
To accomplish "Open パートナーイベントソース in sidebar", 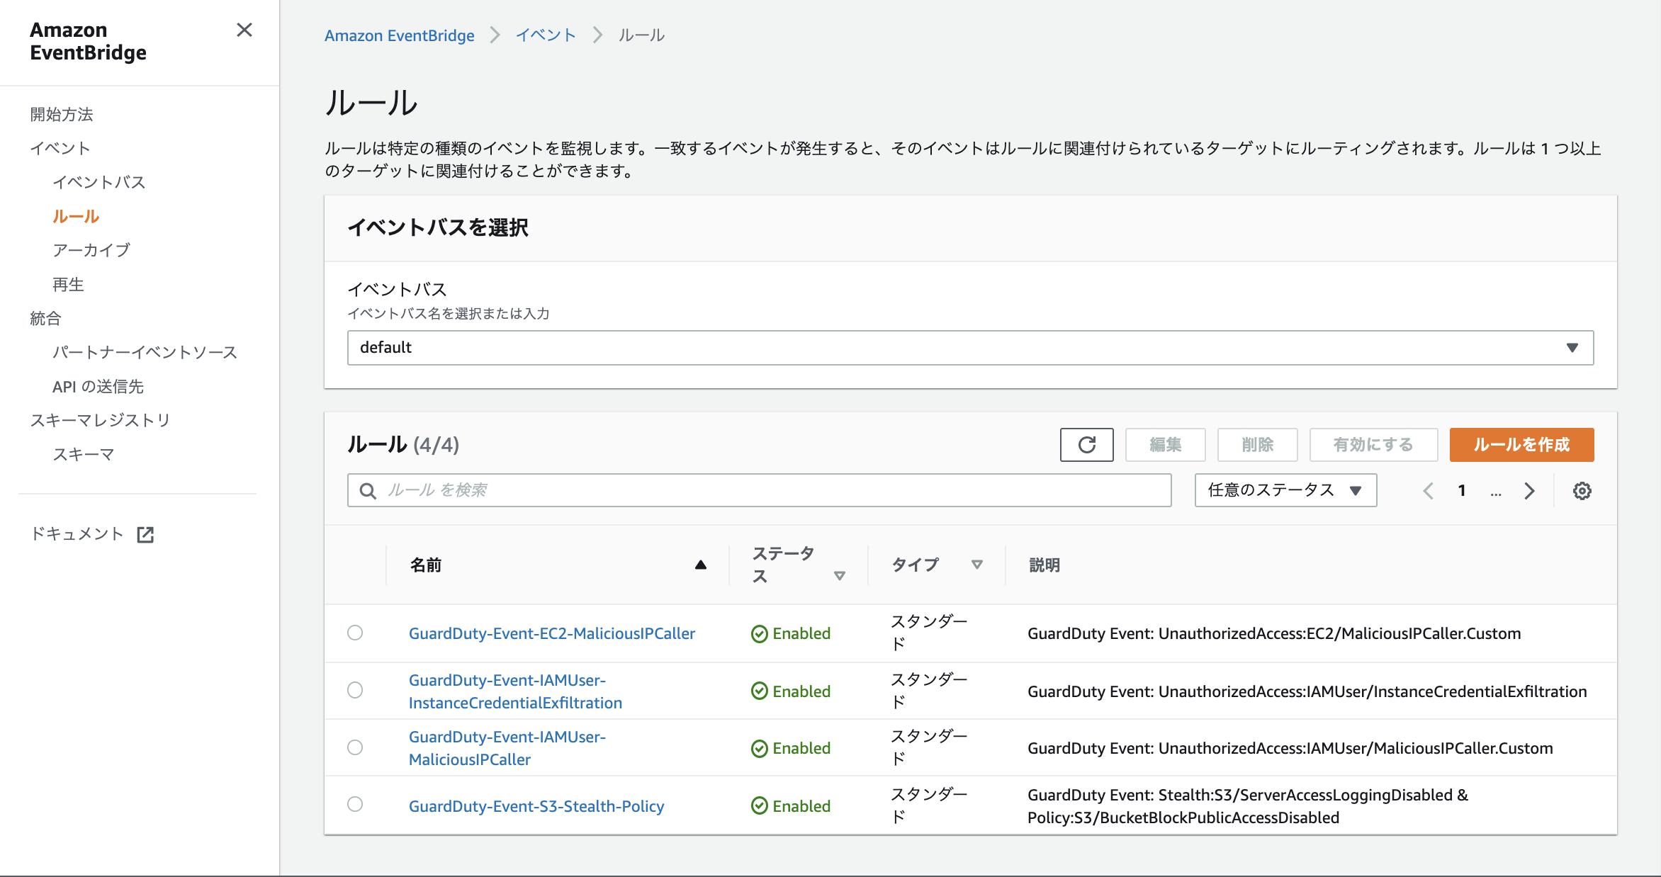I will tap(145, 352).
